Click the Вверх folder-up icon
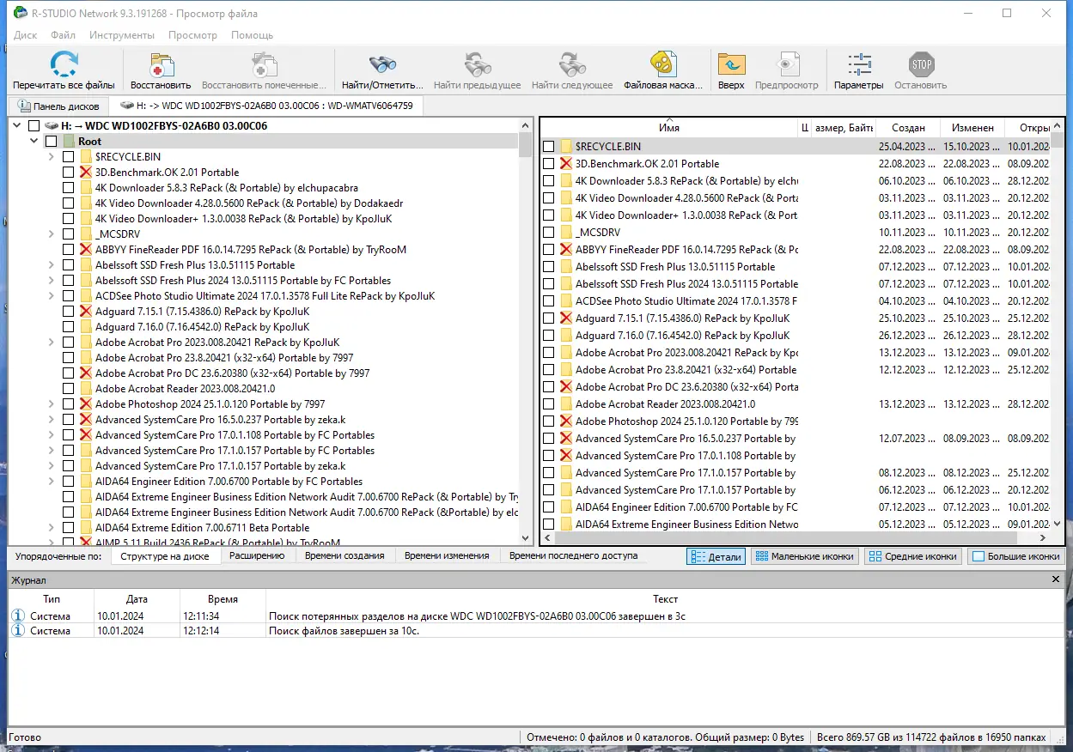The image size is (1073, 752). [731, 64]
